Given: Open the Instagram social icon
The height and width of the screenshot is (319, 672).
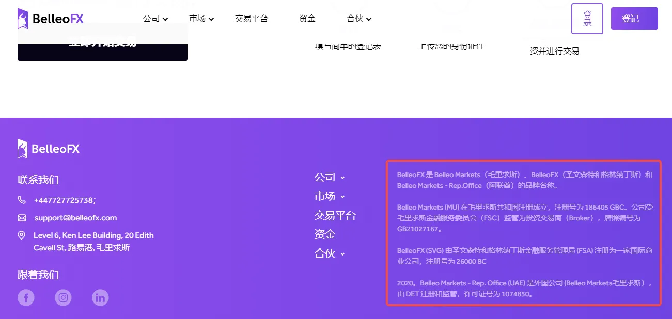Looking at the screenshot, I should [63, 297].
